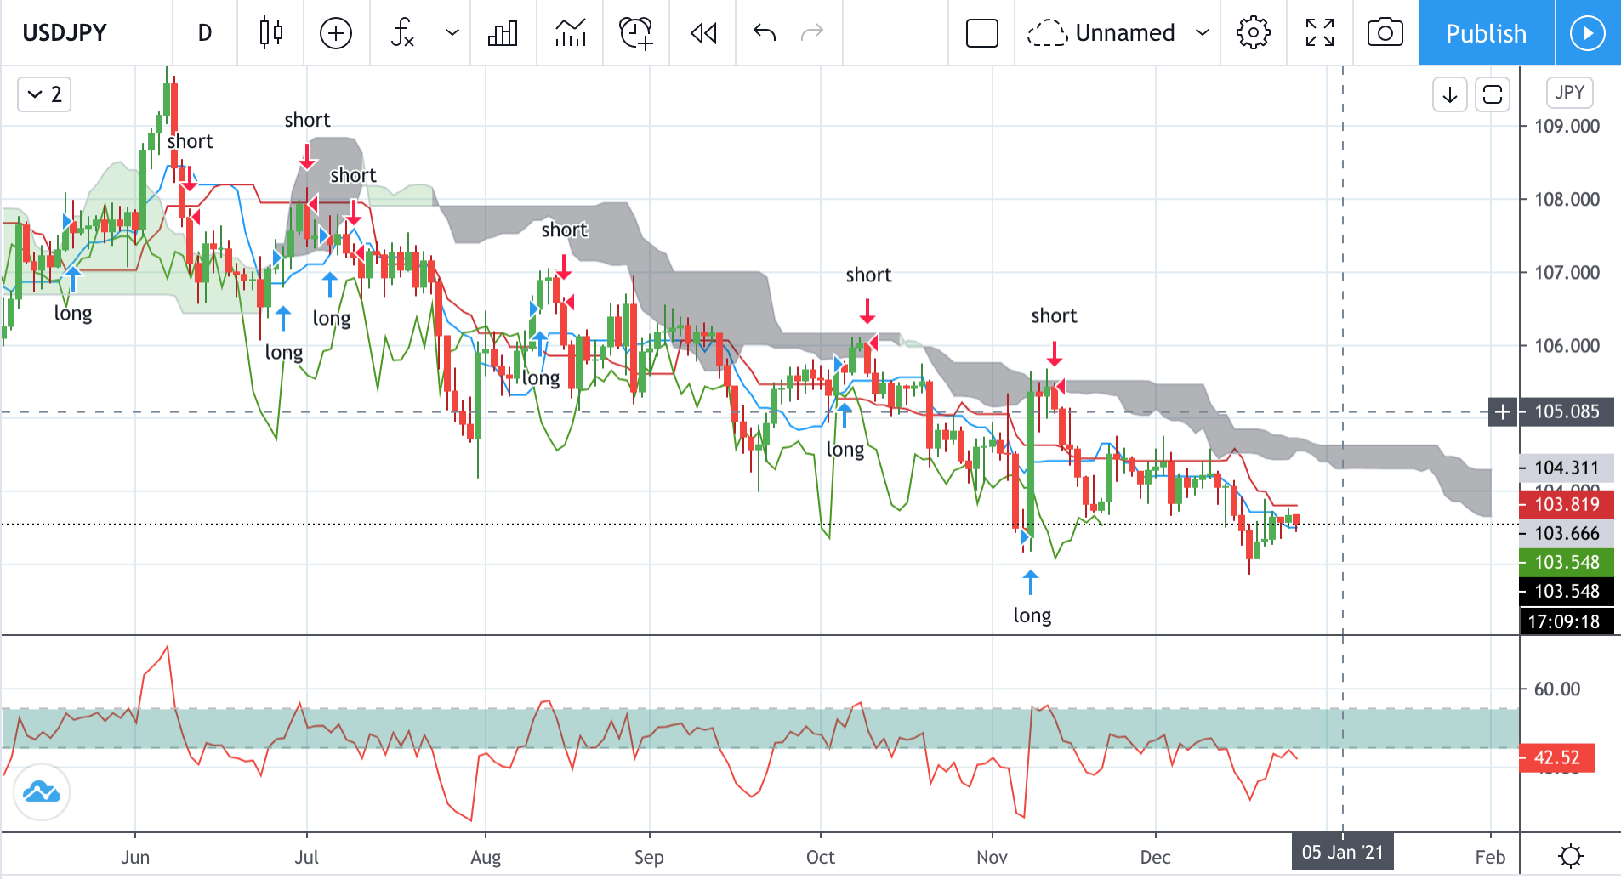
Task: Undo the last chart action
Action: pyautogui.click(x=765, y=32)
